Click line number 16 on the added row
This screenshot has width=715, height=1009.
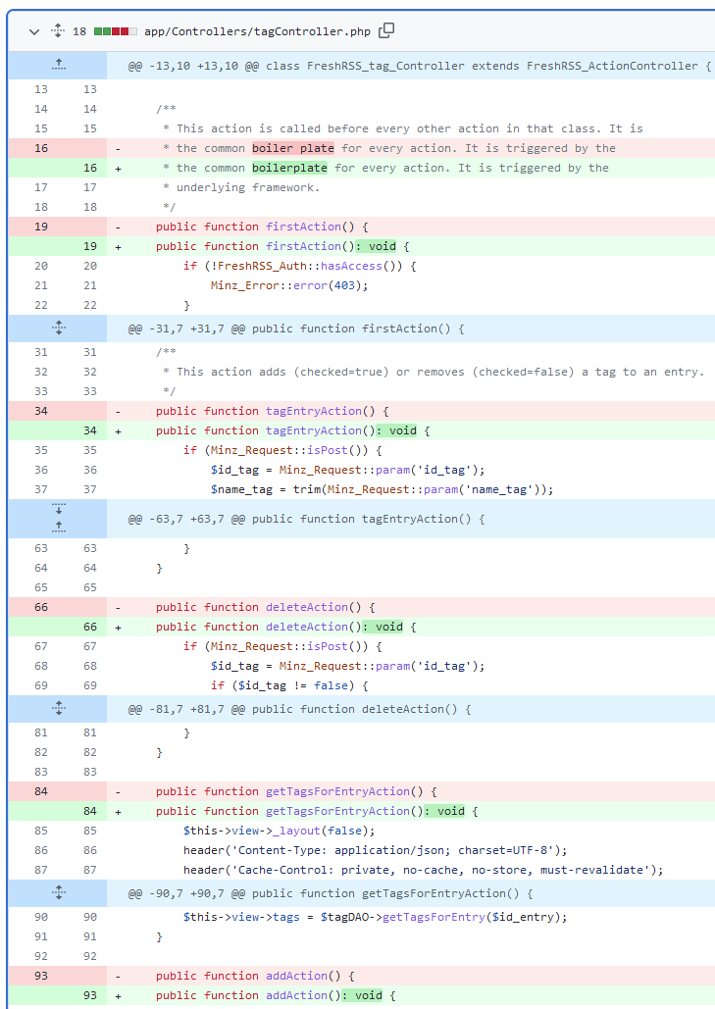[x=90, y=168]
